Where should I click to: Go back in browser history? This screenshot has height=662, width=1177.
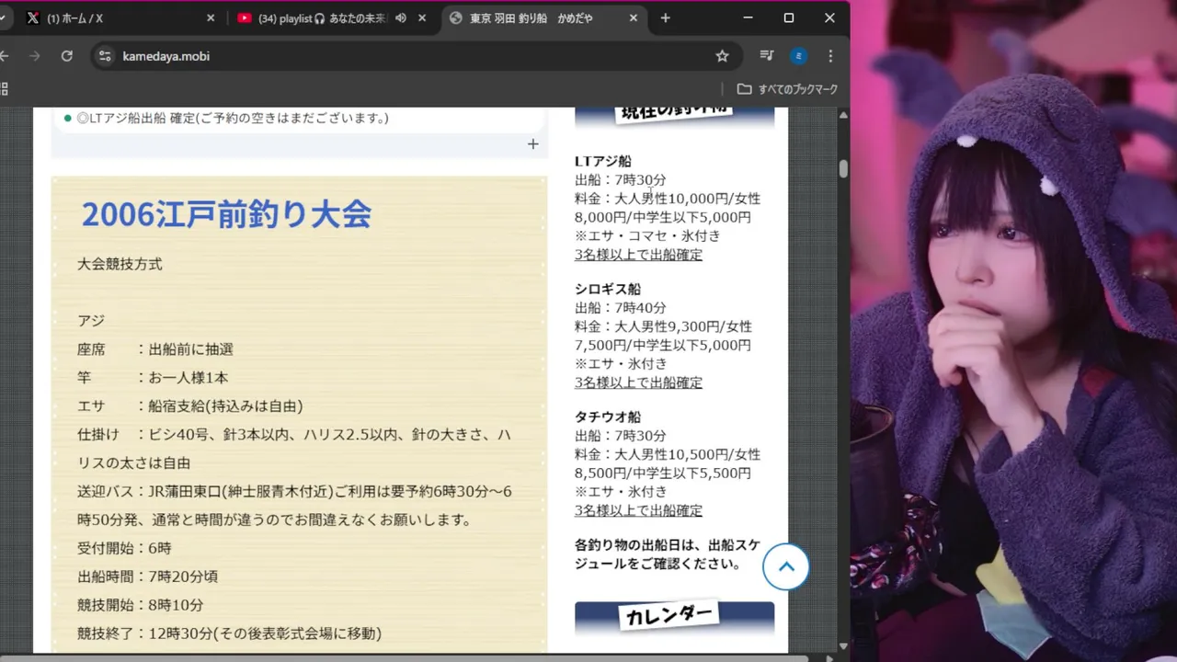click(x=4, y=56)
